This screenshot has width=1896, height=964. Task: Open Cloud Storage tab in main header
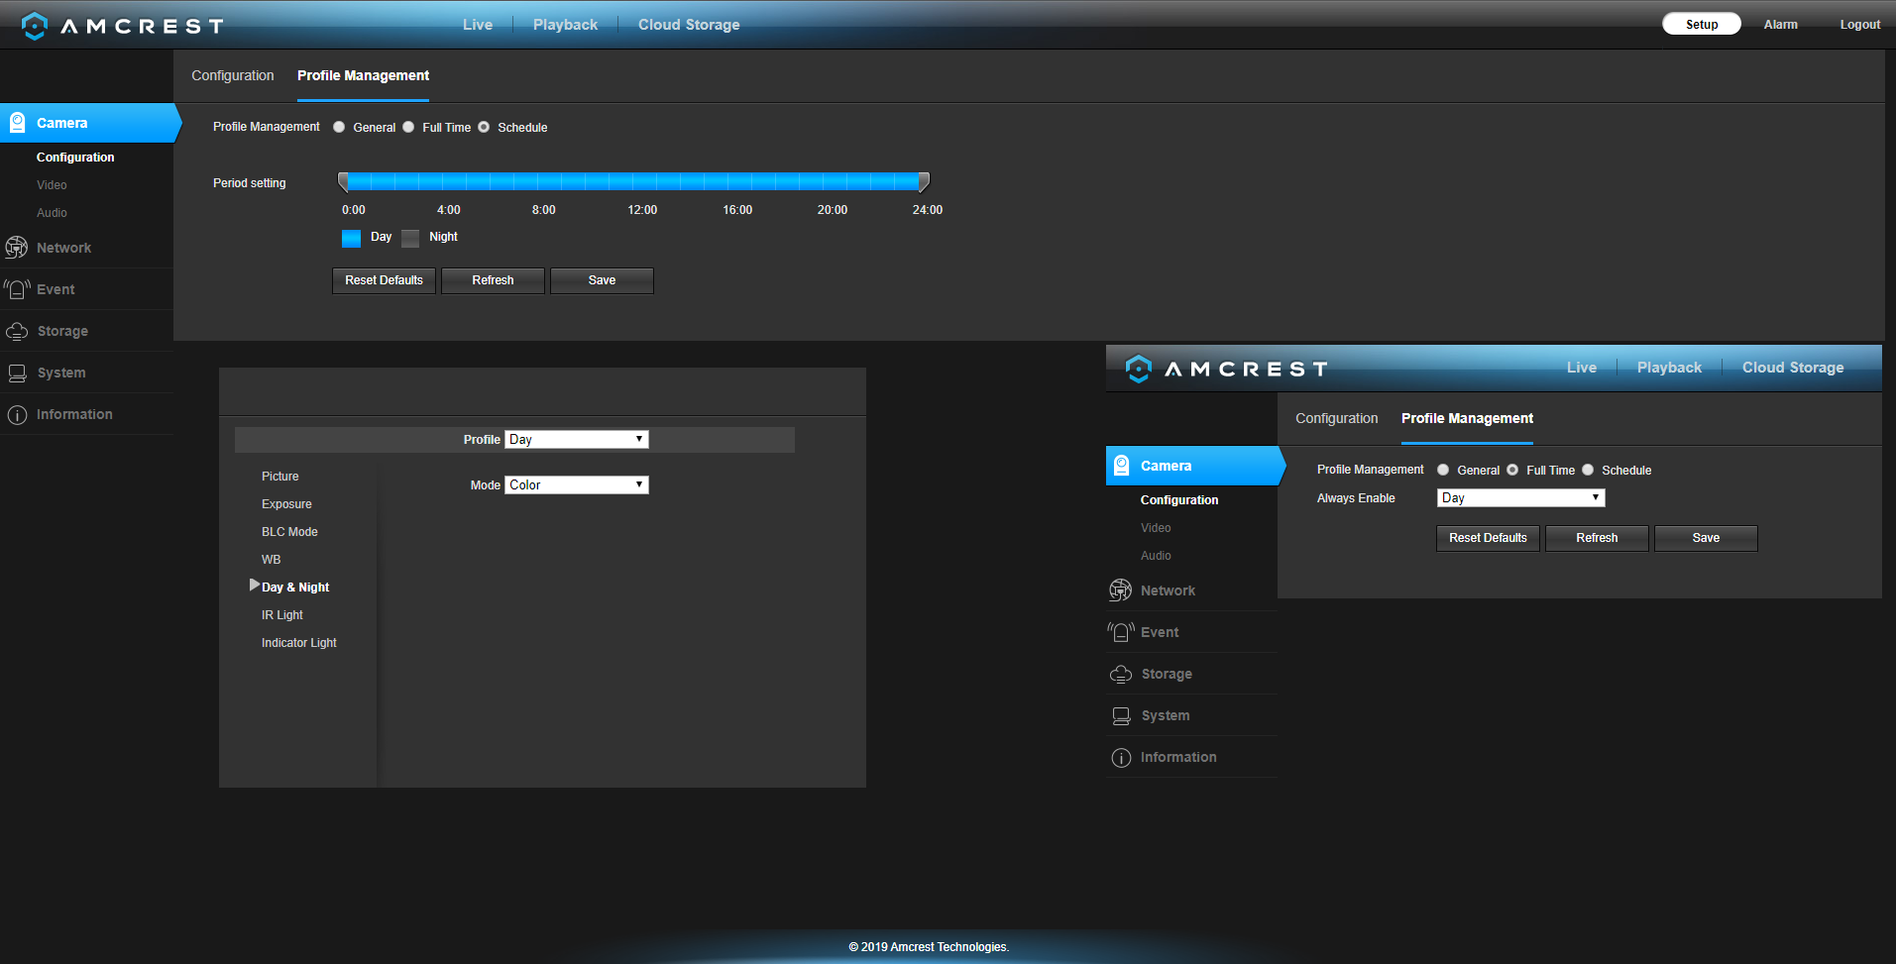click(x=689, y=25)
